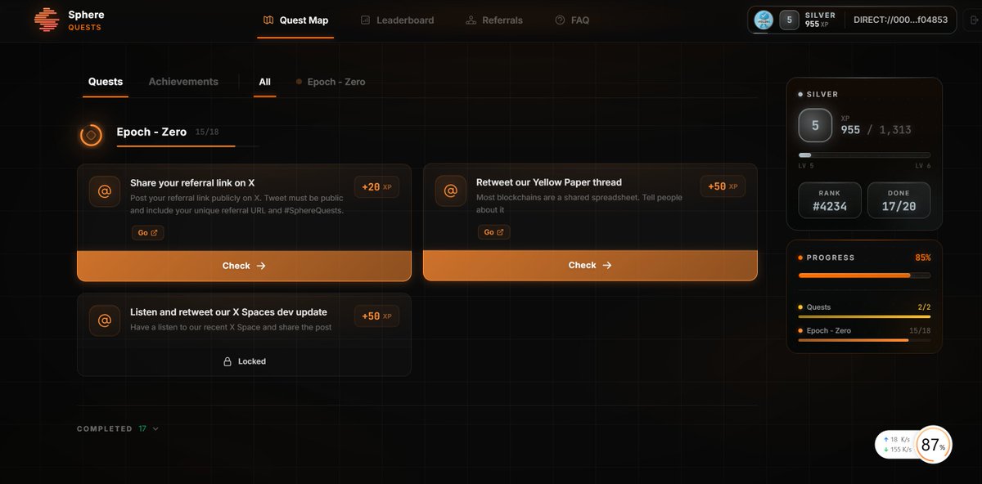Click the Epoch - Zero circular icon
Image resolution: width=982 pixels, height=484 pixels.
click(91, 135)
